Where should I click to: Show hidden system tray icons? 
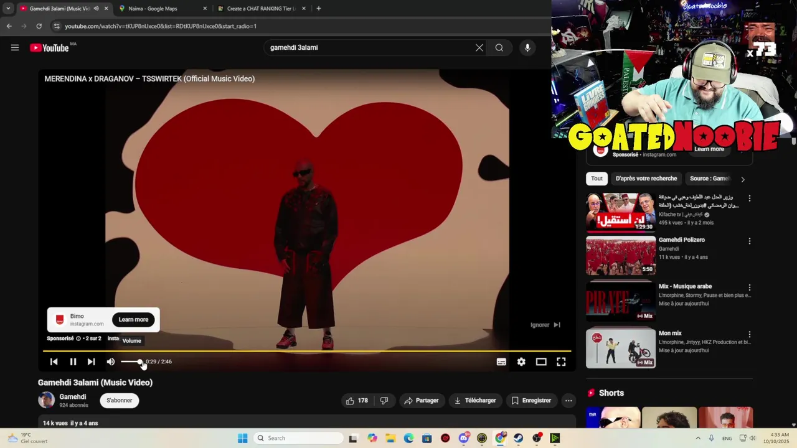click(x=698, y=438)
